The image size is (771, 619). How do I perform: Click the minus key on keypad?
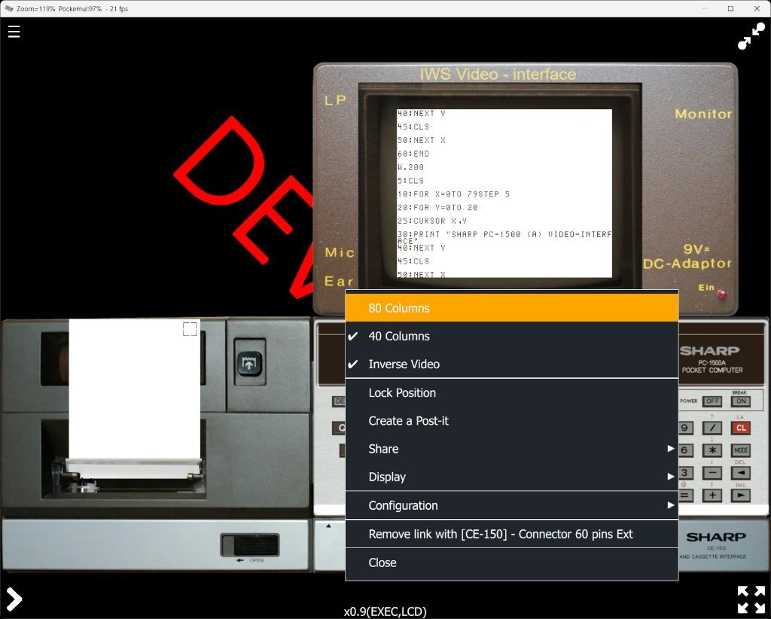click(x=712, y=473)
